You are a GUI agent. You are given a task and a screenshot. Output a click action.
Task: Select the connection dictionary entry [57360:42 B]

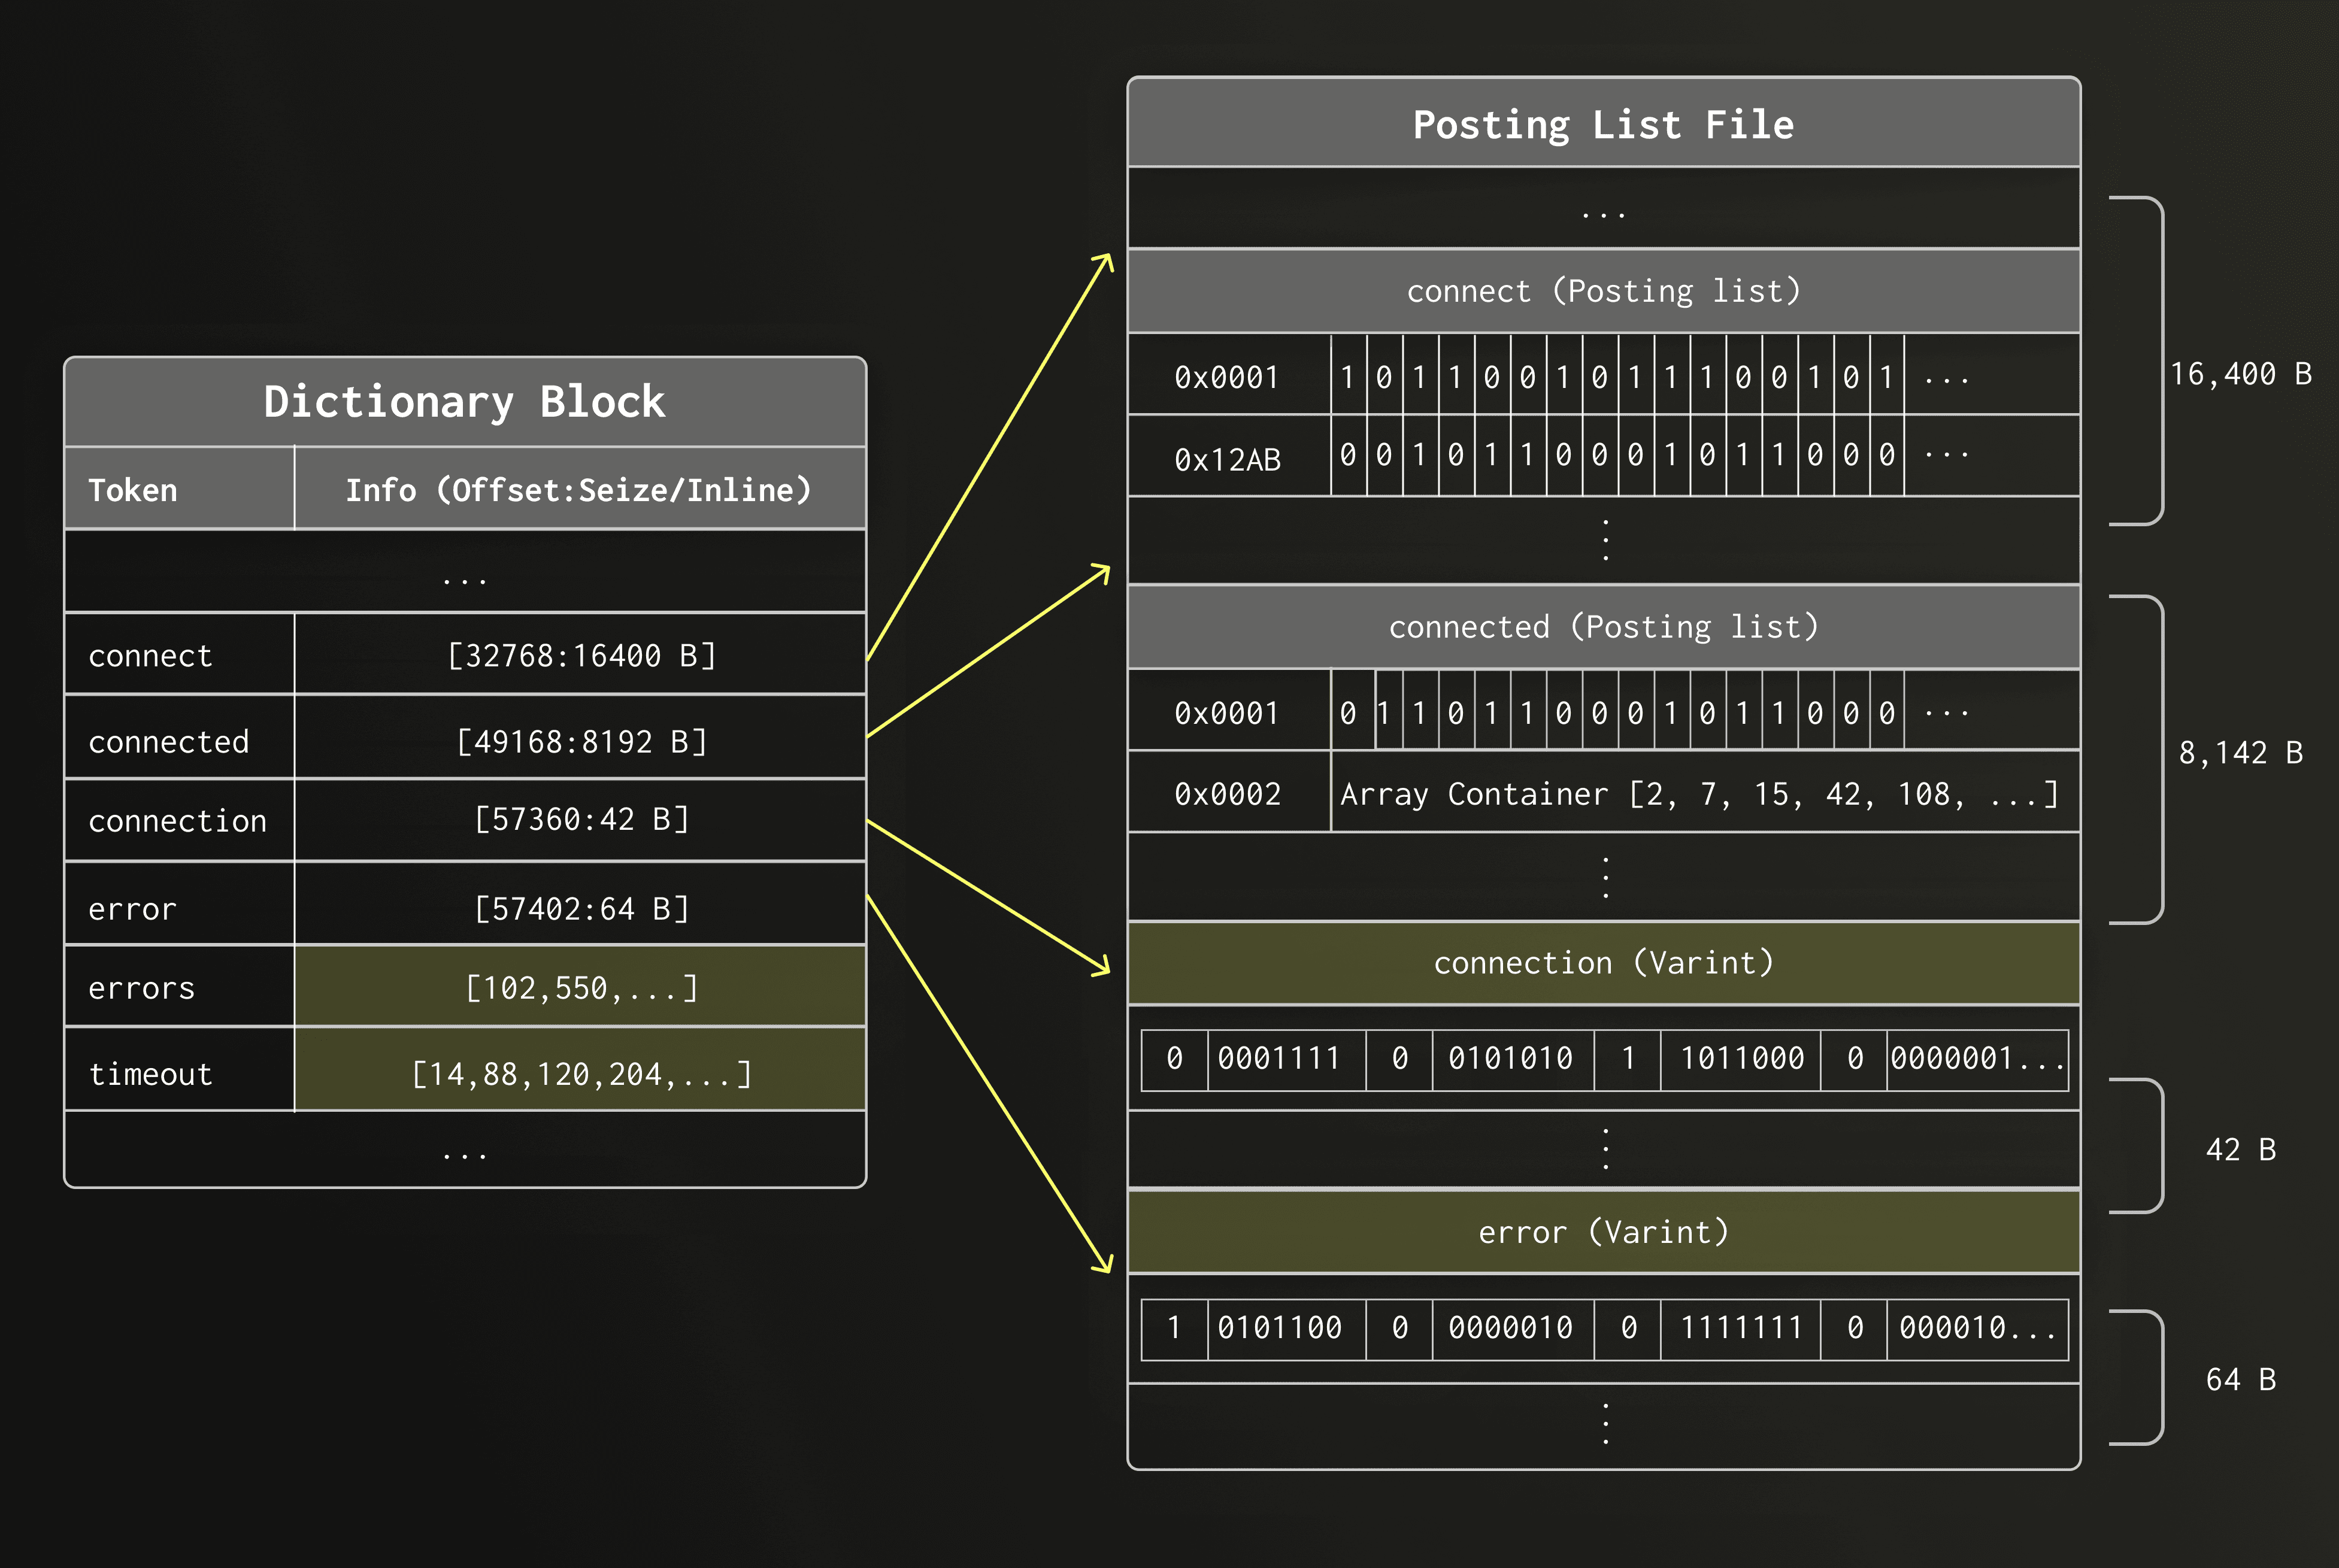coord(580,820)
